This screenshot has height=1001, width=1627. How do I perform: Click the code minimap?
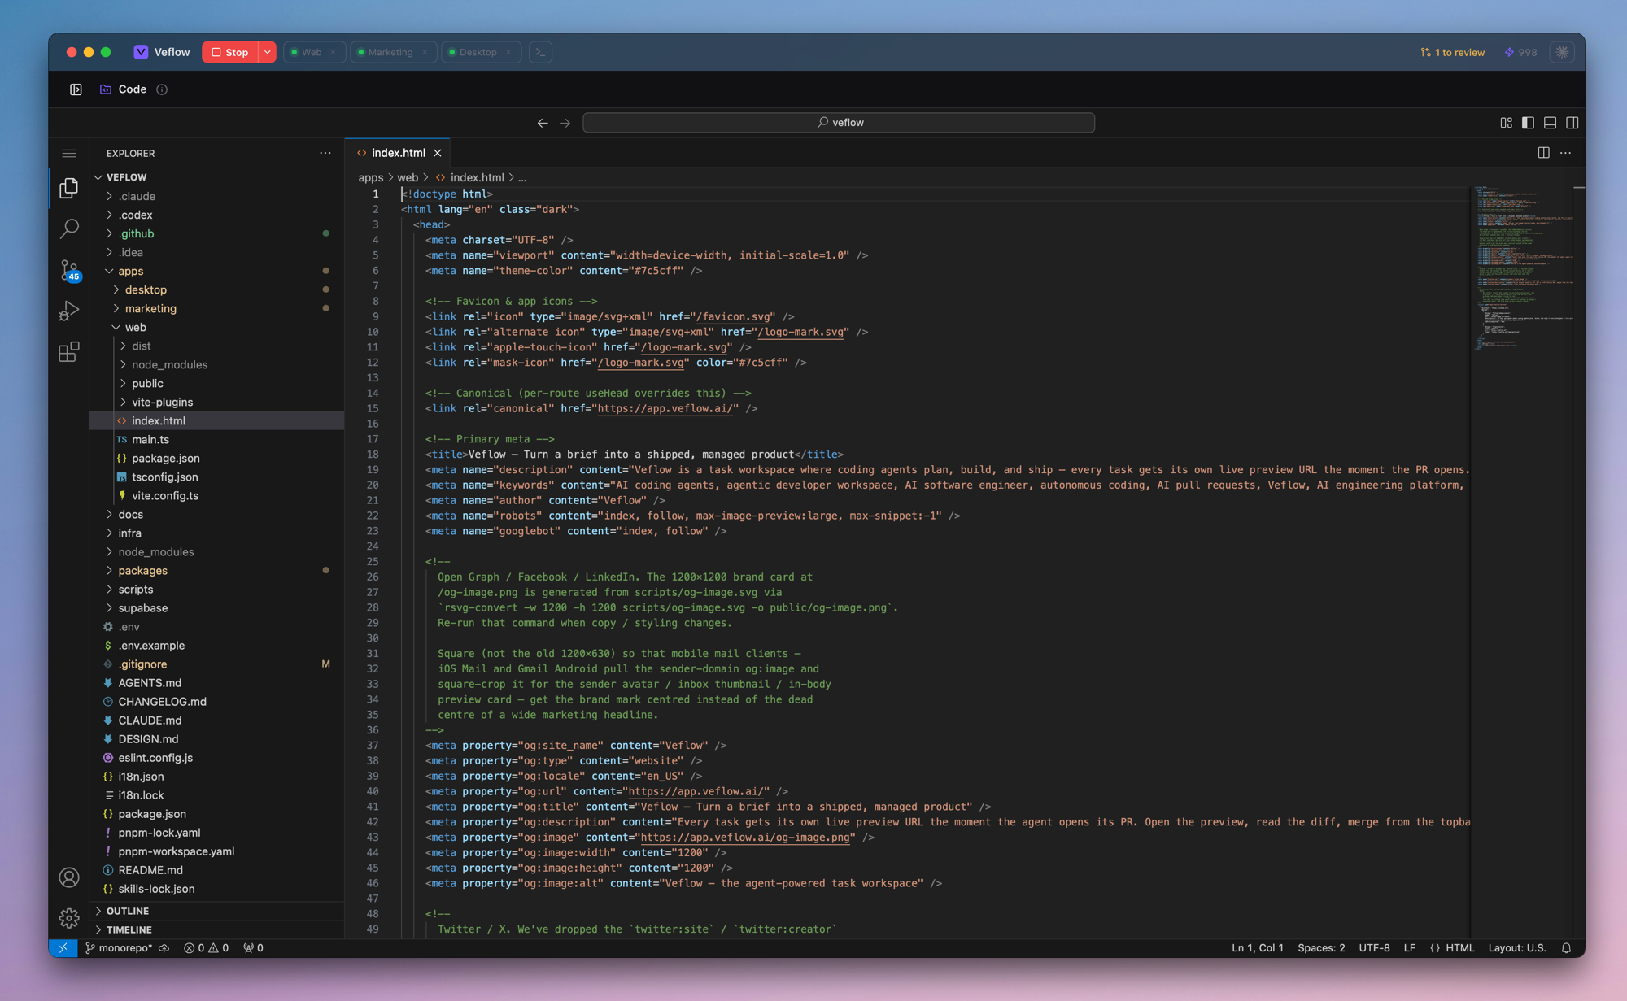tap(1524, 268)
